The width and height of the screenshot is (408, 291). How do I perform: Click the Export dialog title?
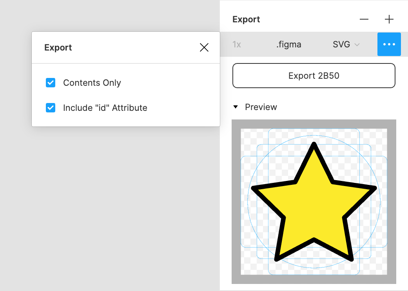pyautogui.click(x=58, y=47)
